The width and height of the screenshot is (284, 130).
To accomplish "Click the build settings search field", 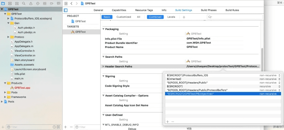I will (233, 17).
